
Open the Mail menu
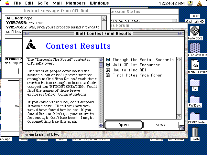click(x=57, y=3)
